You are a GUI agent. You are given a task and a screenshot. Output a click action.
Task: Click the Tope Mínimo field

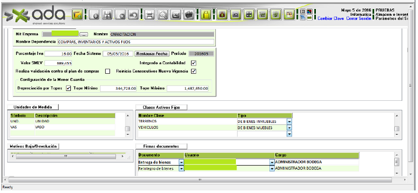(x=119, y=88)
